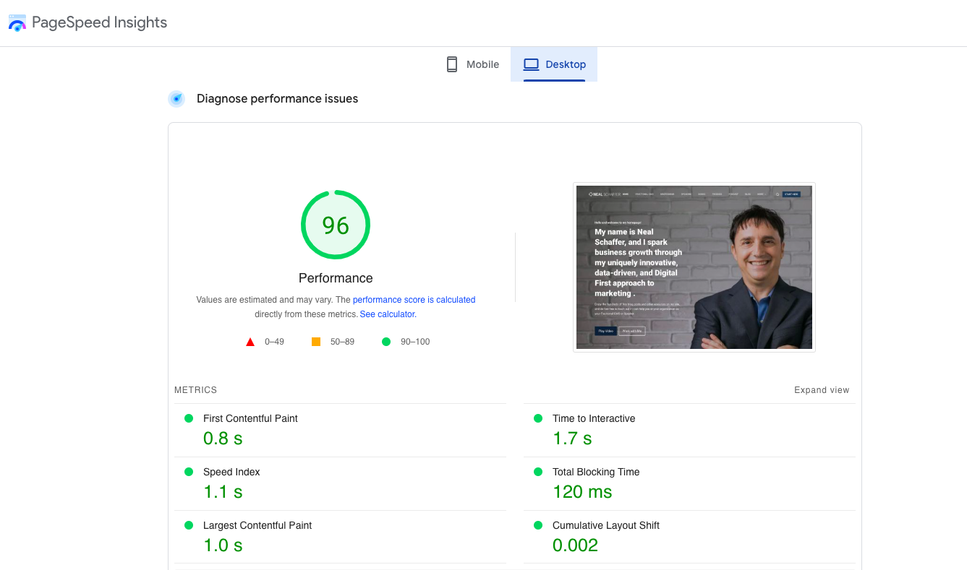Image resolution: width=967 pixels, height=570 pixels.
Task: Click the Speed Index label
Action: coord(231,472)
